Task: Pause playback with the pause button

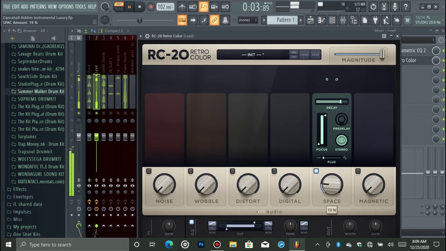Action: [129, 7]
